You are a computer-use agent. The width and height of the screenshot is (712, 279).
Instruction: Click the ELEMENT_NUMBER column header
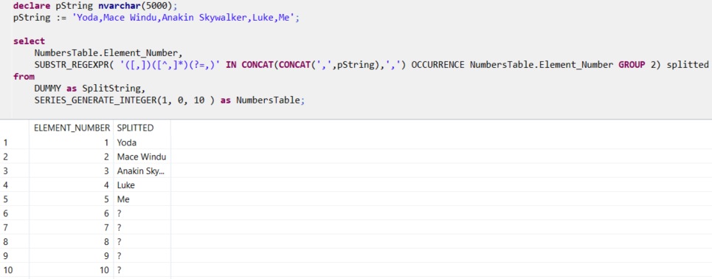click(72, 128)
